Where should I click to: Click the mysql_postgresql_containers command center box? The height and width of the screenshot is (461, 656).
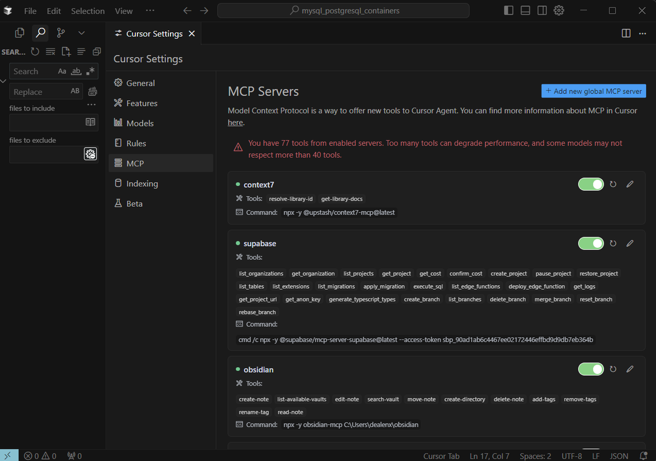coord(343,10)
